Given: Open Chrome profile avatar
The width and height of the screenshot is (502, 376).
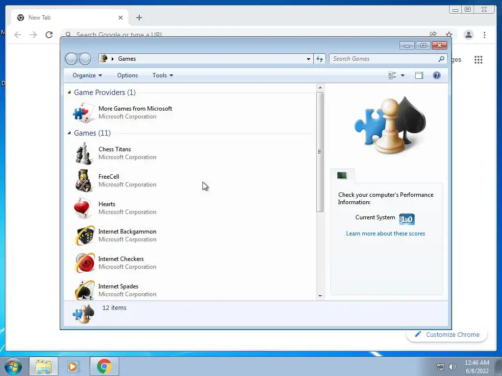Looking at the screenshot, I should click(x=468, y=35).
